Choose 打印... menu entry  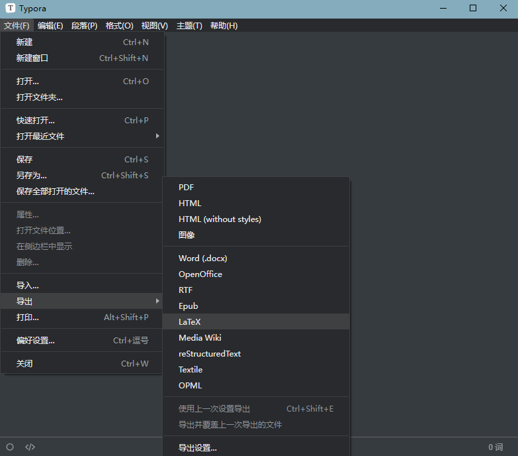82,317
